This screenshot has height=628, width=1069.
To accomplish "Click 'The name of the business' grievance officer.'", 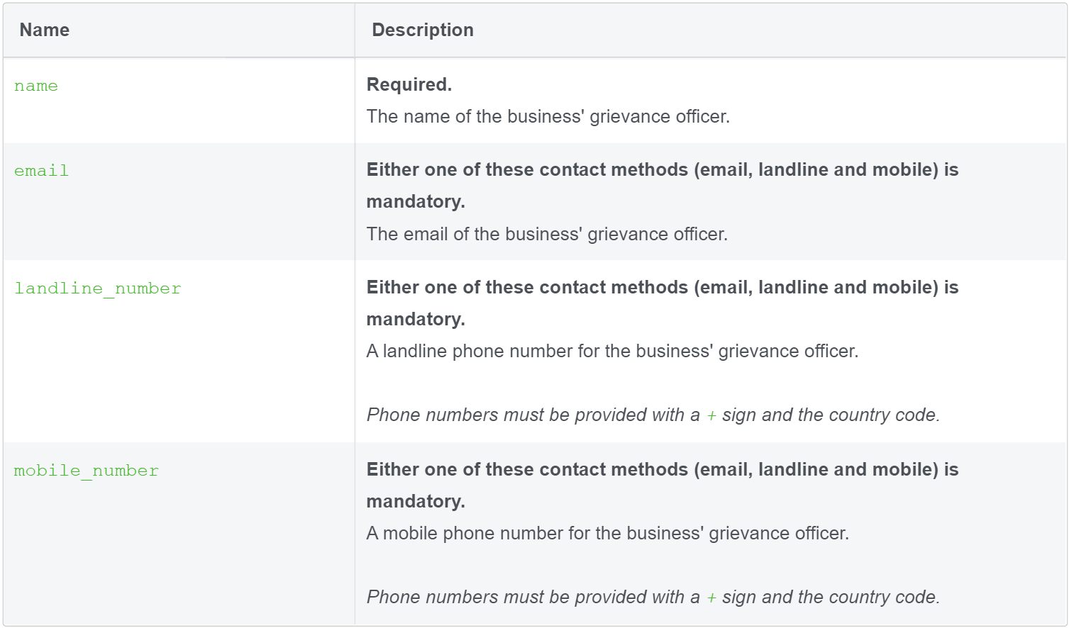I will click(548, 116).
